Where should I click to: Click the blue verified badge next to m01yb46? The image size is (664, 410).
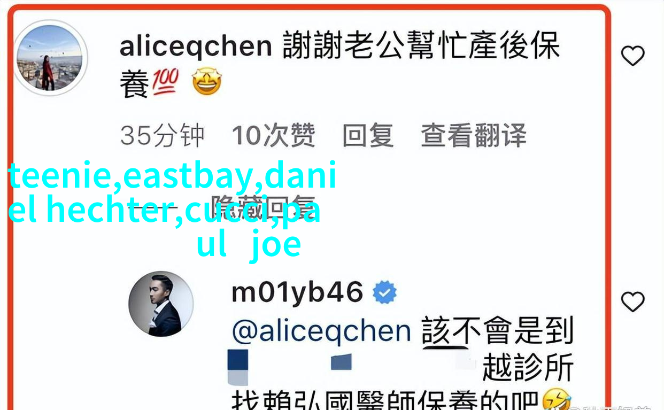[x=384, y=292]
